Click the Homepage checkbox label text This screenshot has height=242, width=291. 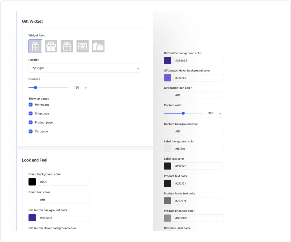pos(42,104)
